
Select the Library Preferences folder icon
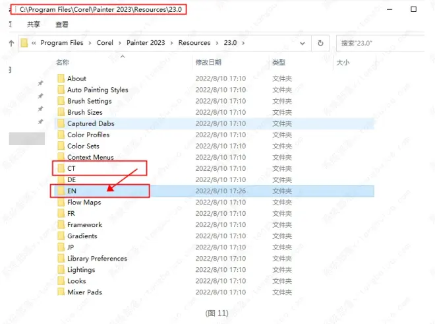pyautogui.click(x=61, y=259)
